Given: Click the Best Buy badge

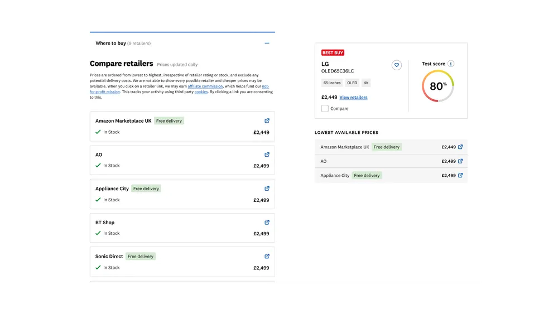Looking at the screenshot, I should tap(333, 53).
